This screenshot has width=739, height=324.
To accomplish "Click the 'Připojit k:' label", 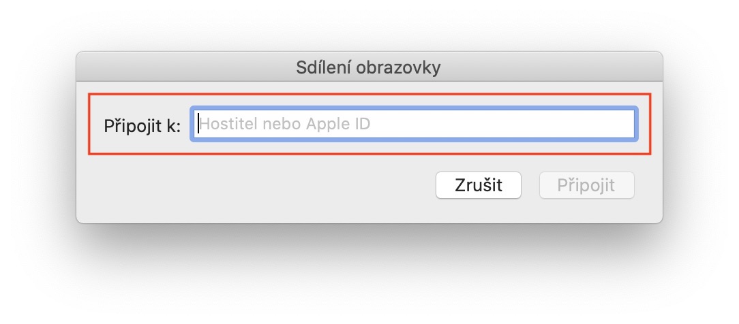I will (142, 126).
